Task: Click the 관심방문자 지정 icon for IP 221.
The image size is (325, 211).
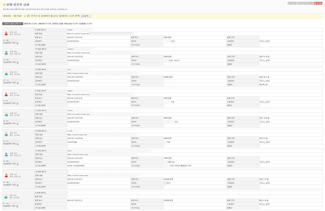Action: pos(17,124)
